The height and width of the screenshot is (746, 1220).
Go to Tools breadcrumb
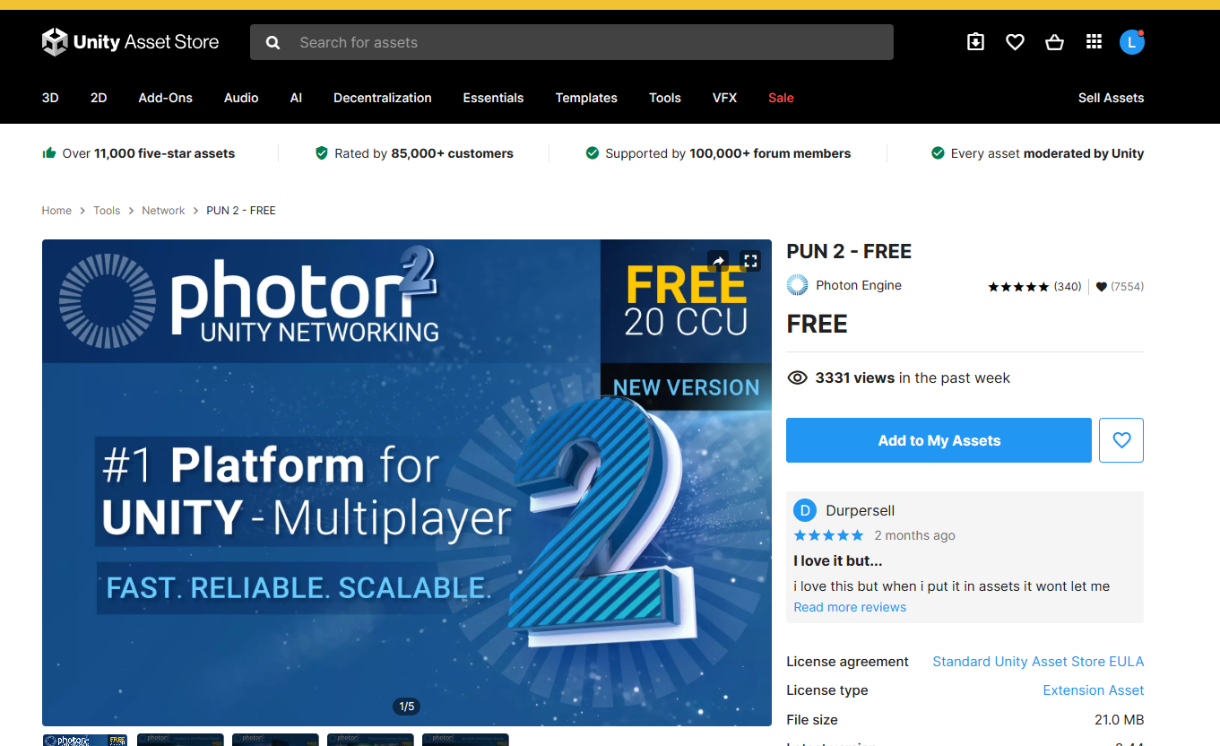107,211
